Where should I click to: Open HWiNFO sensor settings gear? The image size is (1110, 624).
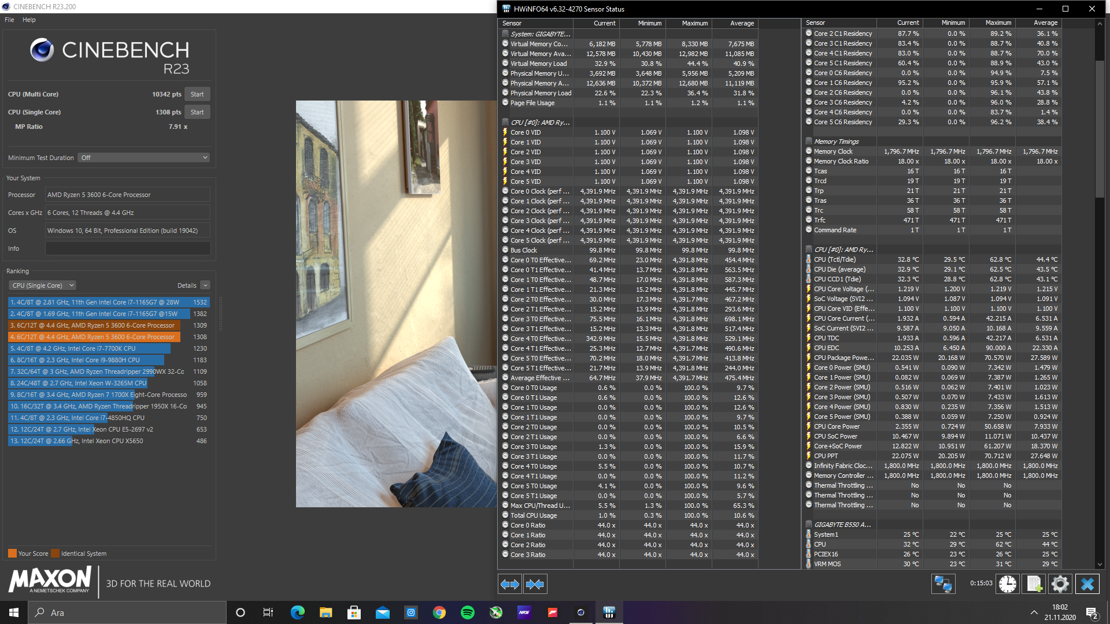(x=1060, y=584)
